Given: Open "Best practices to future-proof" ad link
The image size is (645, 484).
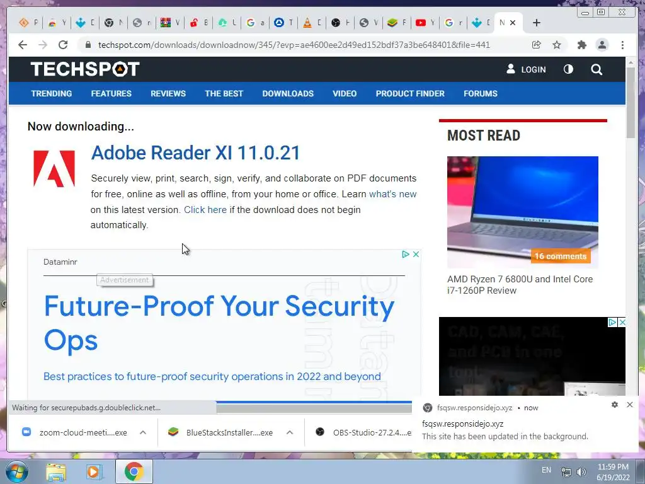Looking at the screenshot, I should 212,376.
